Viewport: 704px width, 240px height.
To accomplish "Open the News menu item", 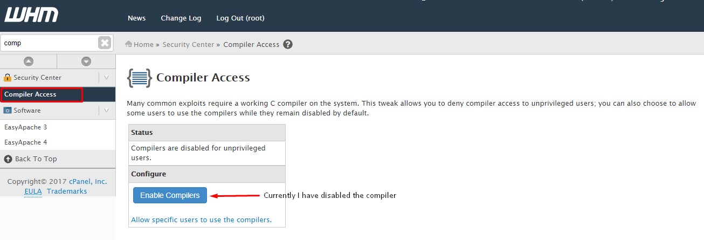I will [136, 18].
